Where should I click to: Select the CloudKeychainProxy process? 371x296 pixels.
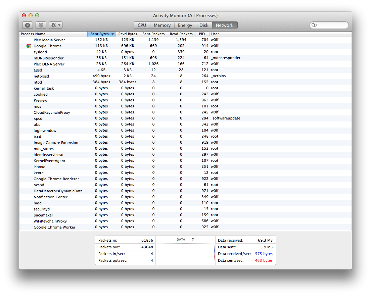185,112
